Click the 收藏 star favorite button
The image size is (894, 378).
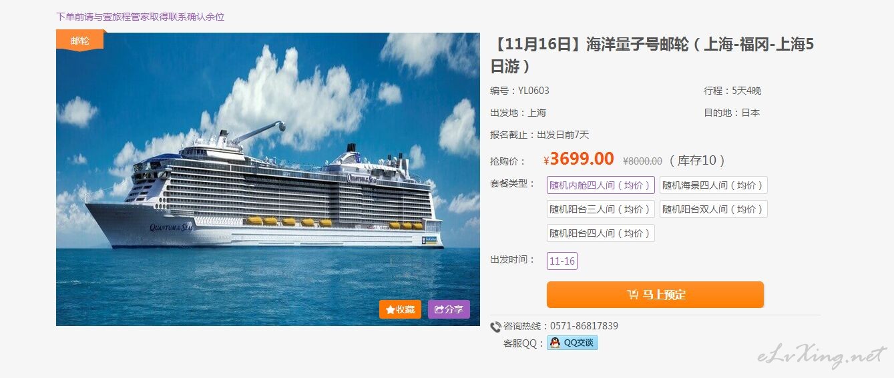(x=400, y=309)
